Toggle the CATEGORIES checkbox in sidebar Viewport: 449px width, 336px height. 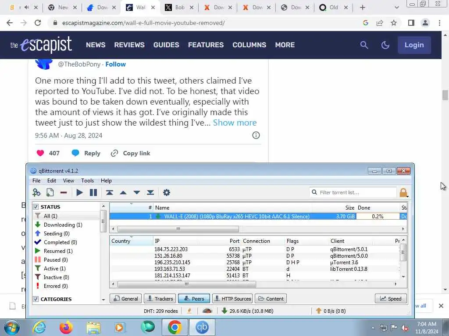pos(36,299)
